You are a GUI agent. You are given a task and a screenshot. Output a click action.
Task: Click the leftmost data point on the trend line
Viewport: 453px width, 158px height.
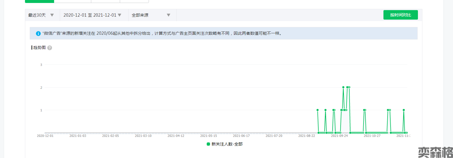[x=317, y=110]
